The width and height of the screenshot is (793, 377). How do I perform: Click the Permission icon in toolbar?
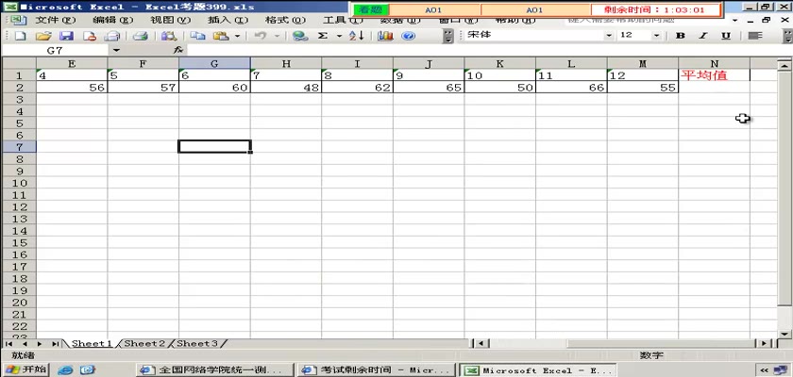90,36
